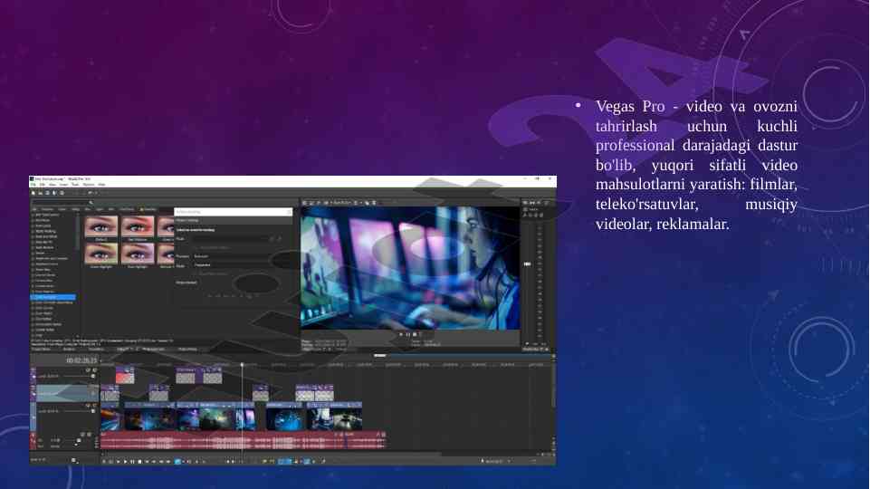Select the Normal Edit tool below timeline
The height and width of the screenshot is (489, 870).
pyautogui.click(x=177, y=461)
